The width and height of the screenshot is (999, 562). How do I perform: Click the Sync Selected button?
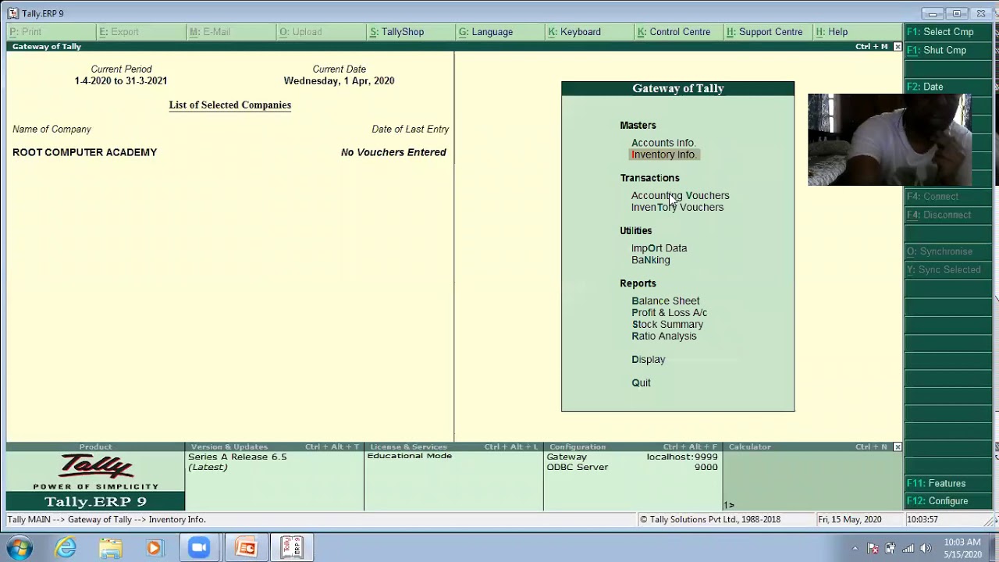tap(947, 269)
